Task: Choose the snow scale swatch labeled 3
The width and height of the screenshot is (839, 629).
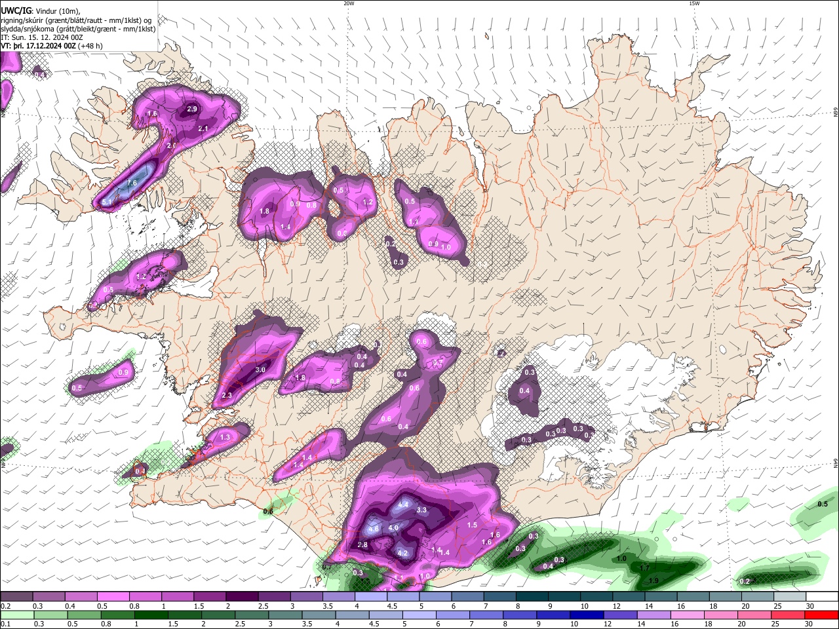Action: click(x=305, y=597)
